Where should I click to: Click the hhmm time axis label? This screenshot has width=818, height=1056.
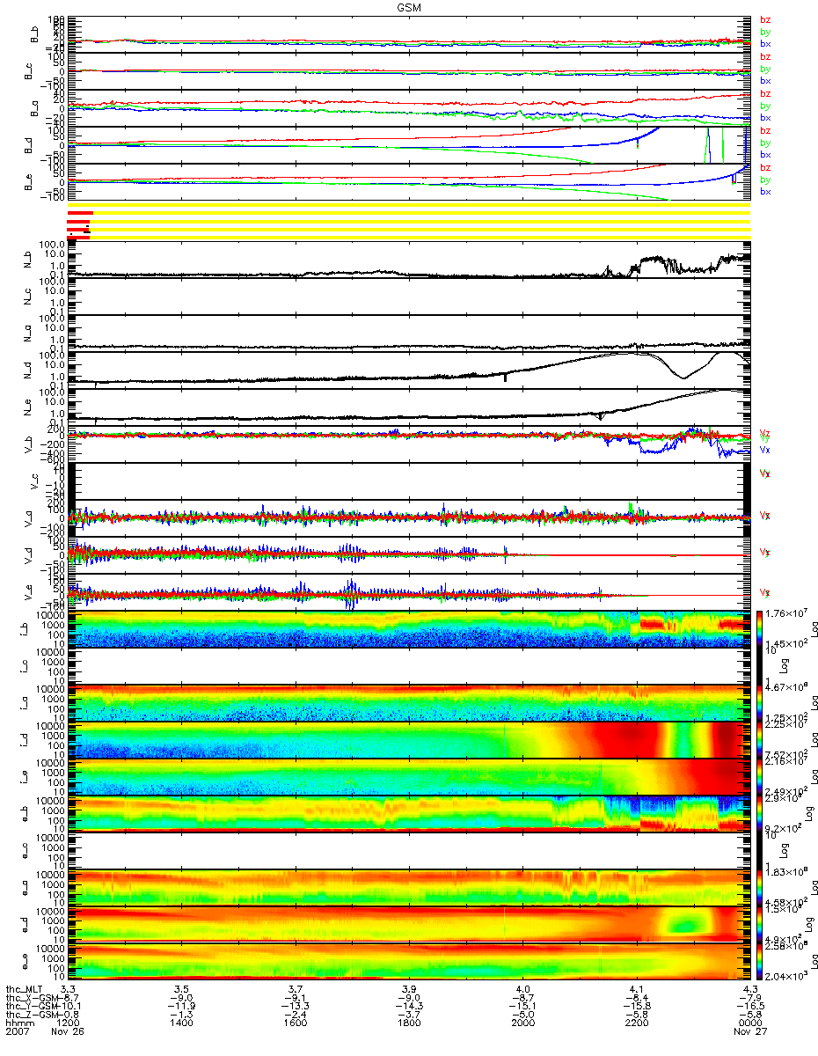point(18,1023)
